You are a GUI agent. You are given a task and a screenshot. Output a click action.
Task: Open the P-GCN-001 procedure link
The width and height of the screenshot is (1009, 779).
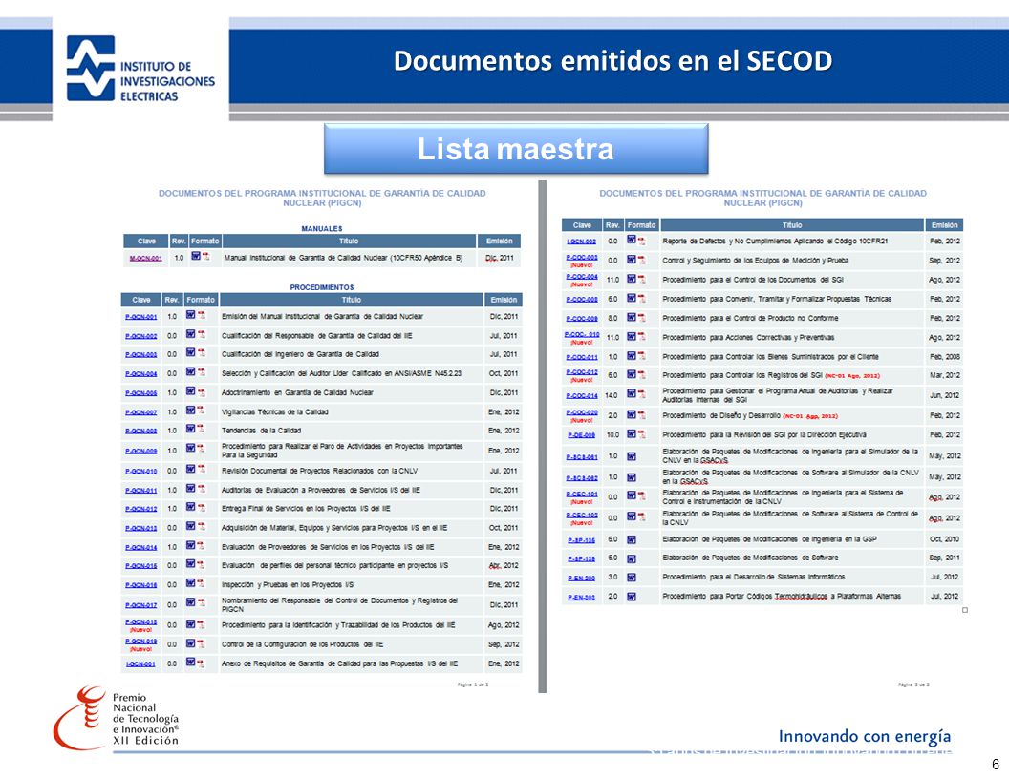(x=140, y=317)
